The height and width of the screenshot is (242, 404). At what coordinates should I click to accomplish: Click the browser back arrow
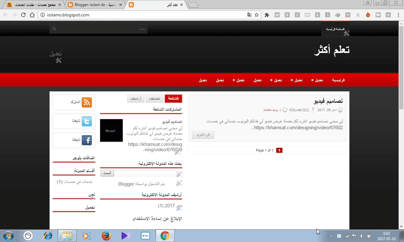click(x=6, y=15)
